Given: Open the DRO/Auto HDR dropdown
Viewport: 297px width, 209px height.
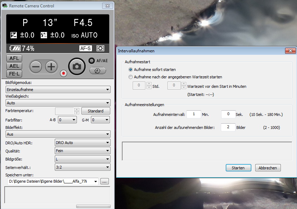Looking at the screenshot, I should tap(83, 143).
